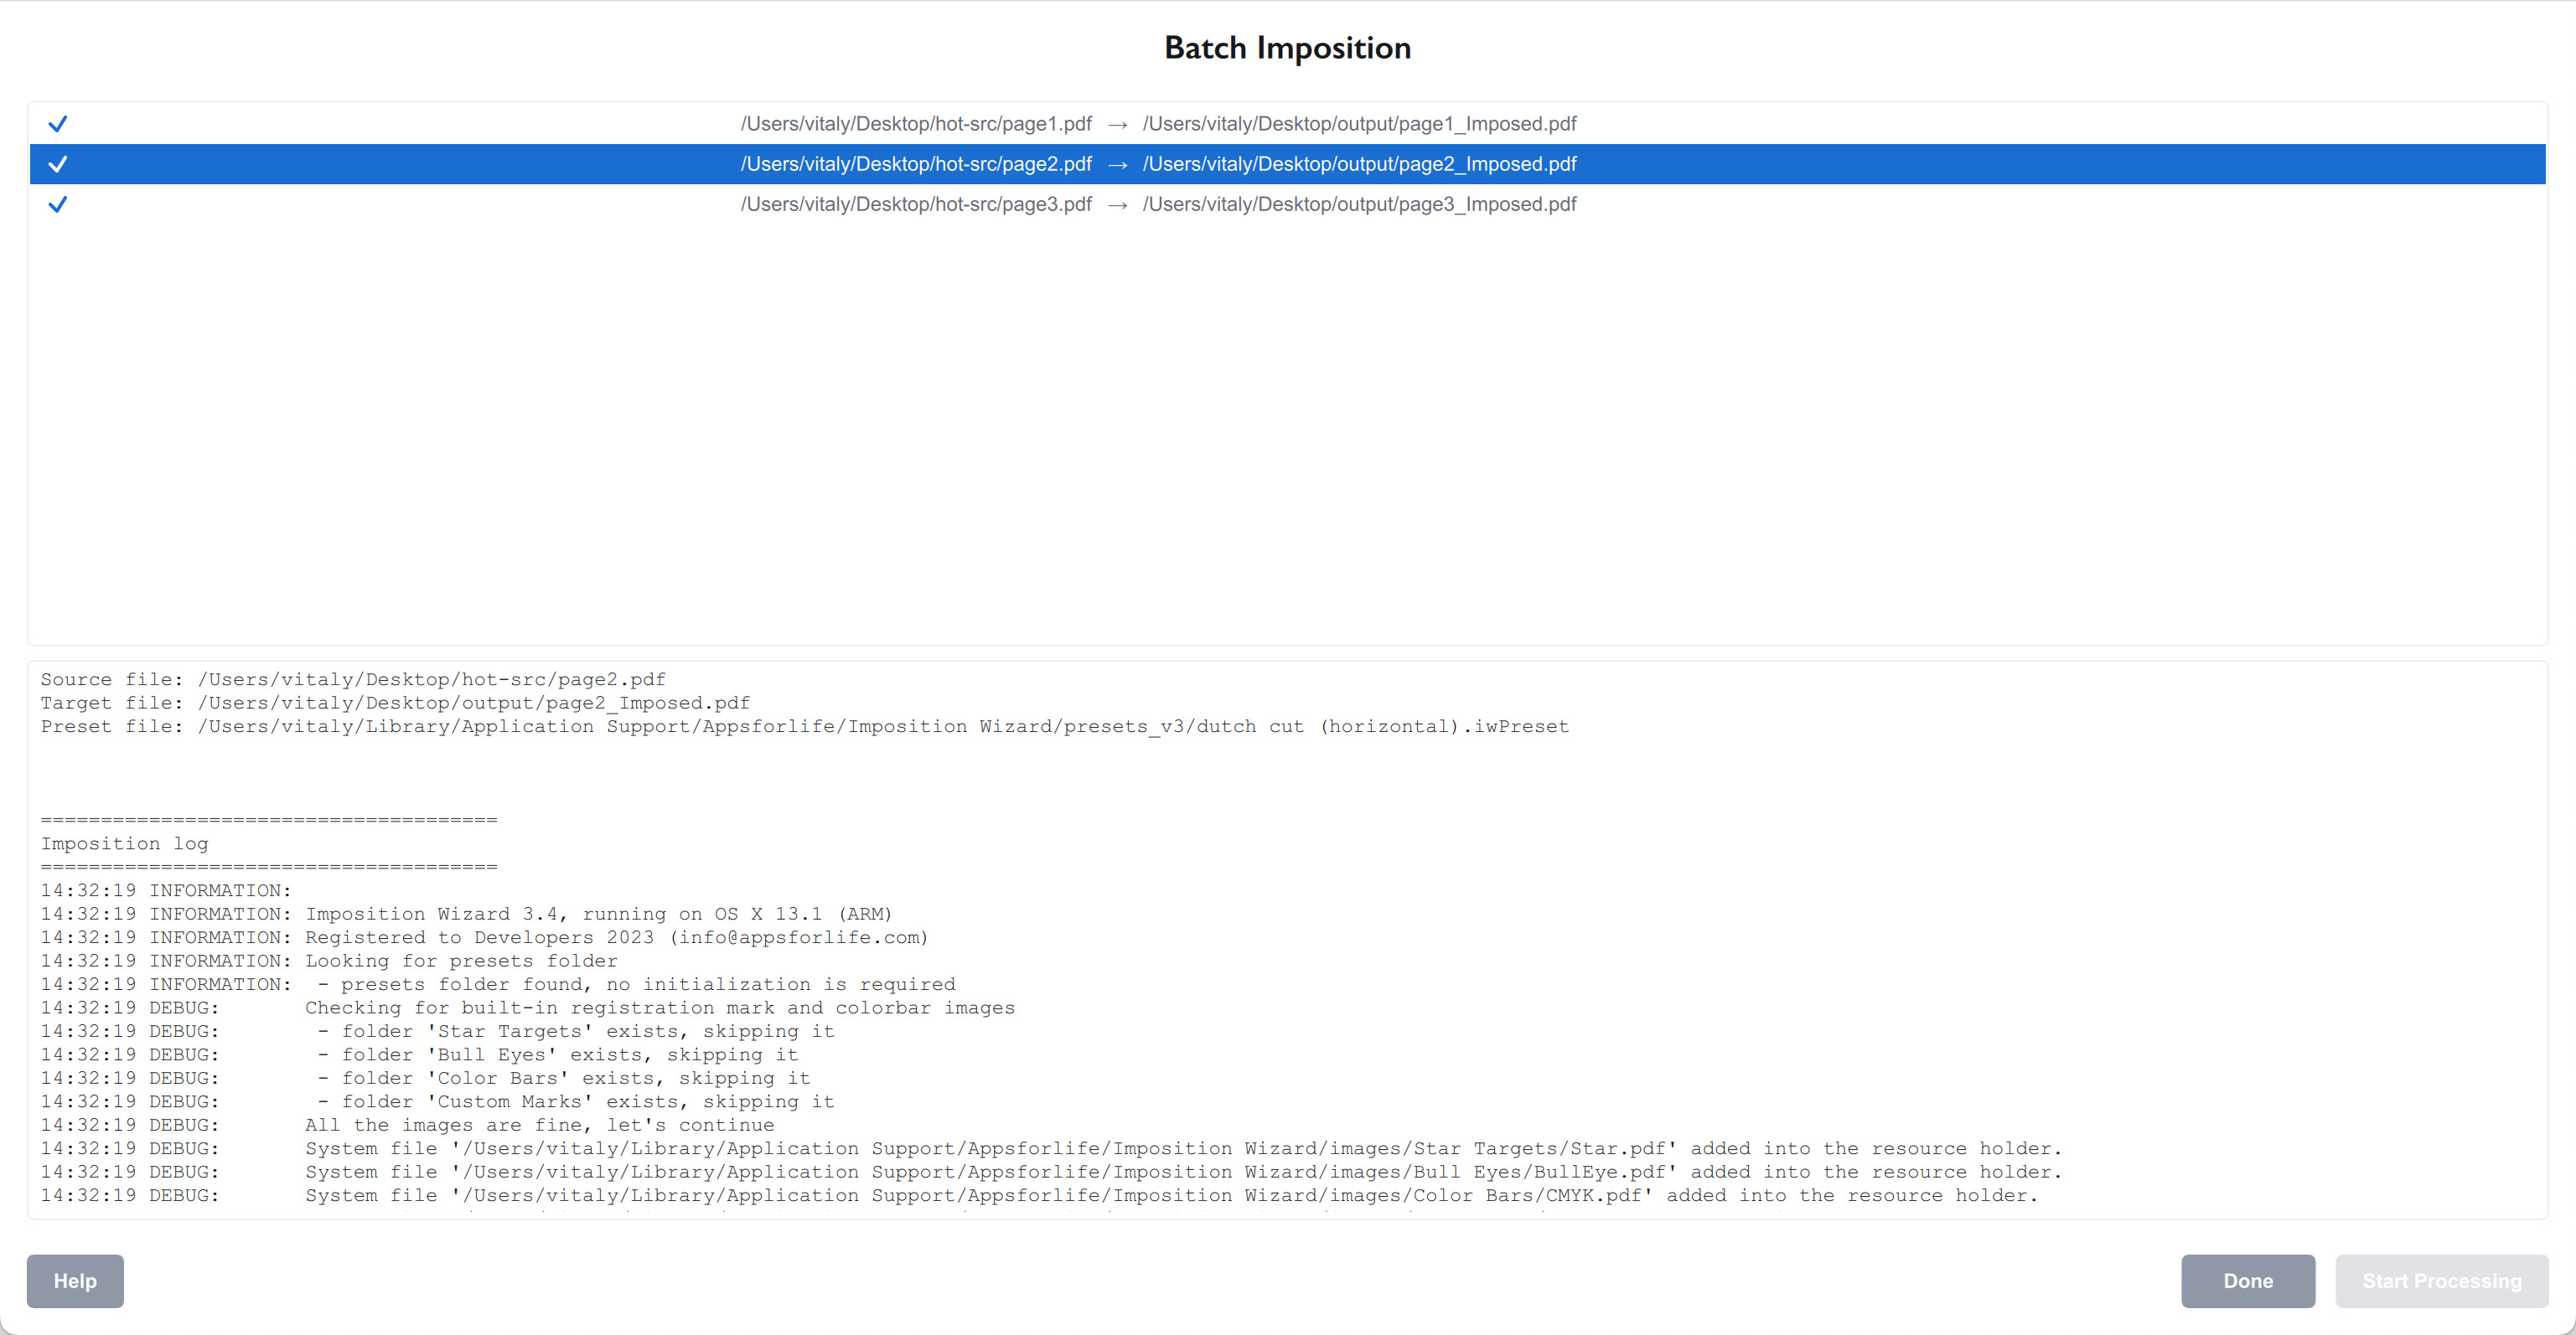Click the Batch Imposition title

[x=1288, y=47]
